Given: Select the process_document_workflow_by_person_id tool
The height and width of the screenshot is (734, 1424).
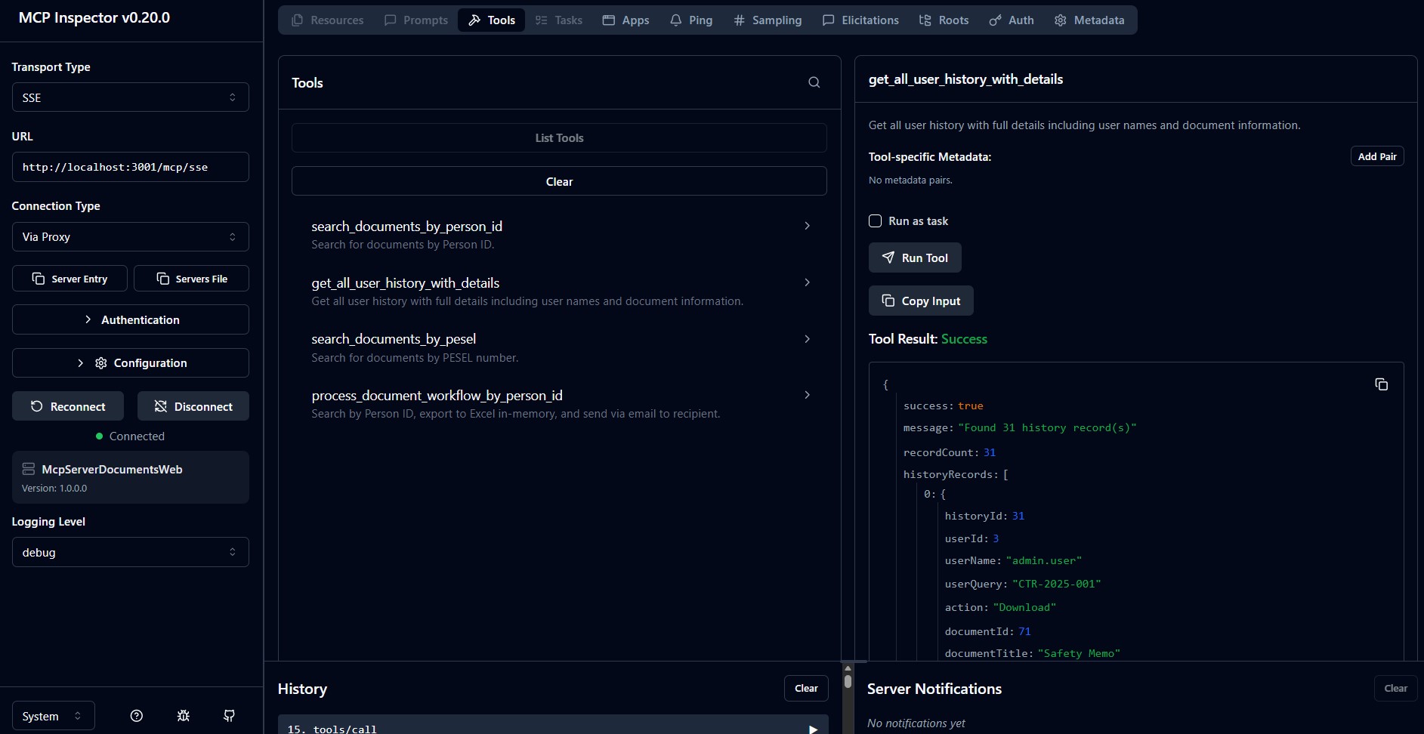Looking at the screenshot, I should point(559,404).
